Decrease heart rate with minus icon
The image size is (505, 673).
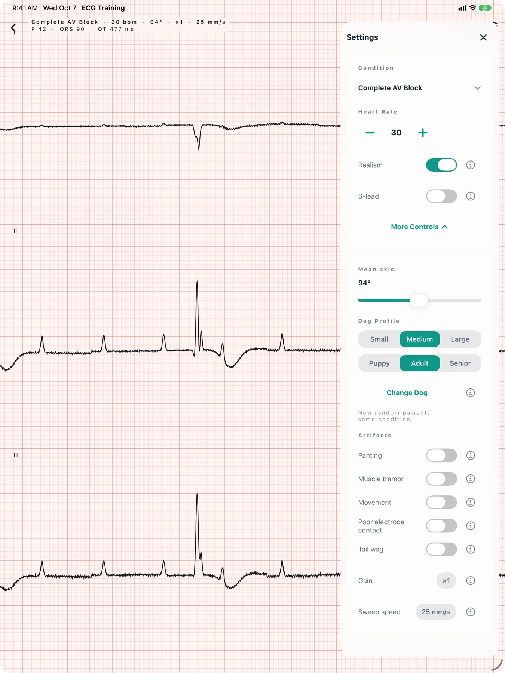pos(370,133)
